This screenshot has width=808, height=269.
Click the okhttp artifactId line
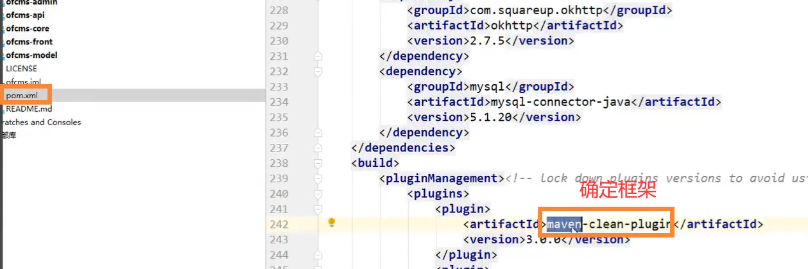point(515,26)
